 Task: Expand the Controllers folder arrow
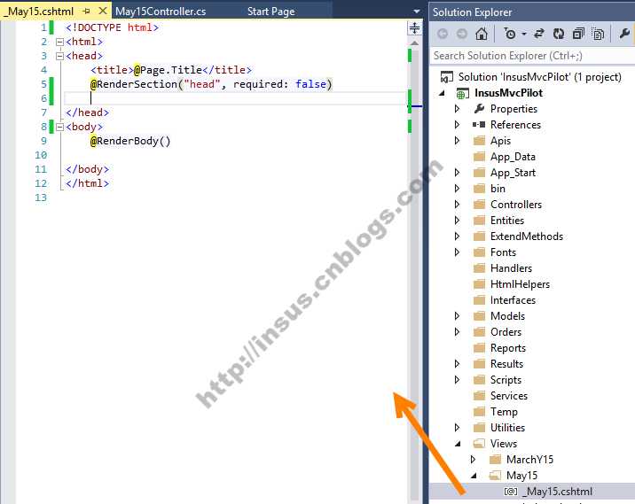(x=458, y=205)
